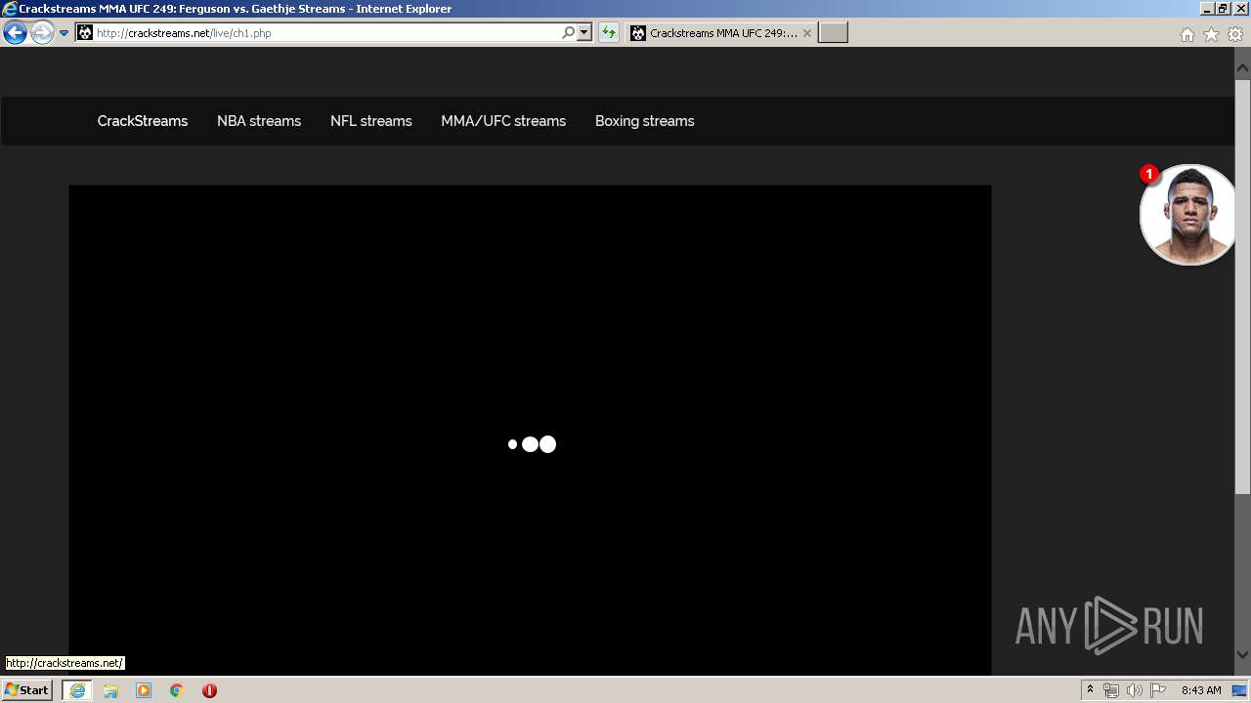
Task: Click the volume speaker tray icon
Action: [1135, 690]
